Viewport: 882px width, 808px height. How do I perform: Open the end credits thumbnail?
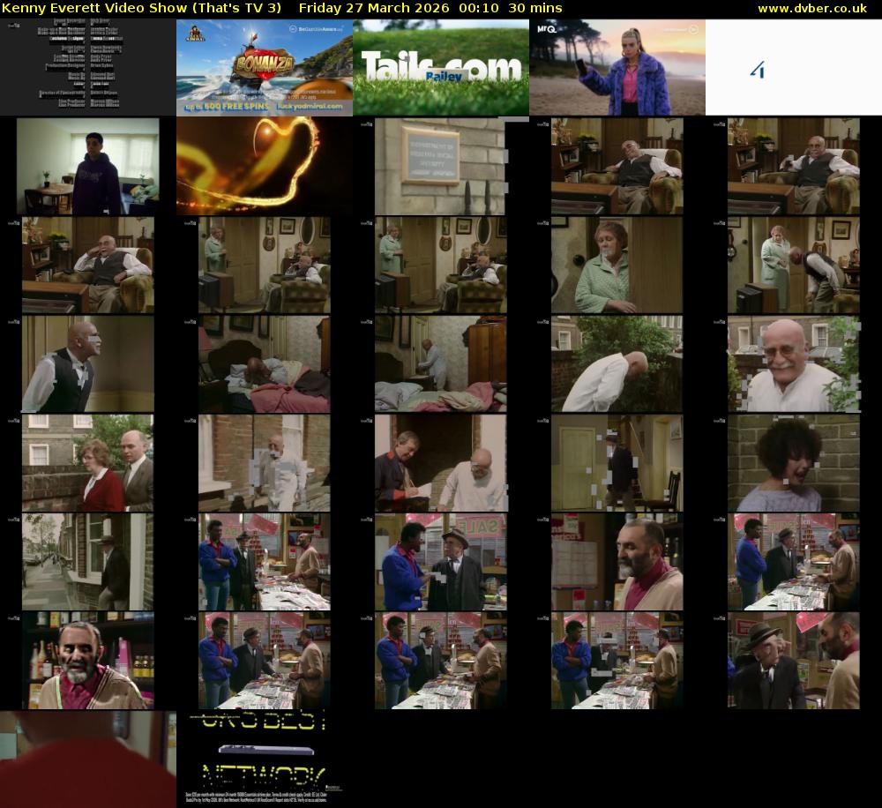(87, 68)
